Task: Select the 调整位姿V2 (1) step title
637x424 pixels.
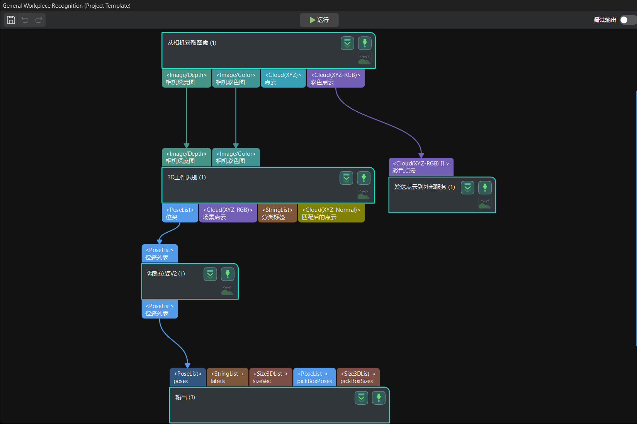Action: click(x=166, y=274)
